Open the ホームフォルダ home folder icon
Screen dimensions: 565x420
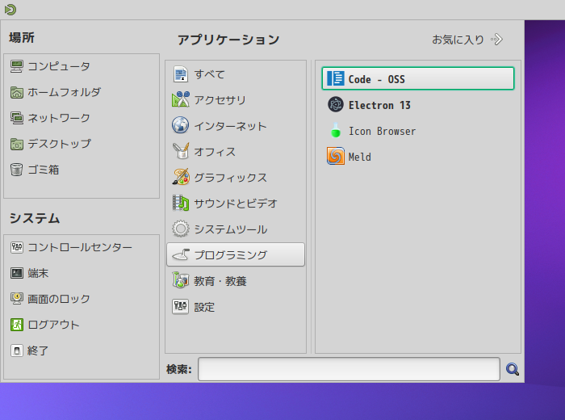point(17,92)
